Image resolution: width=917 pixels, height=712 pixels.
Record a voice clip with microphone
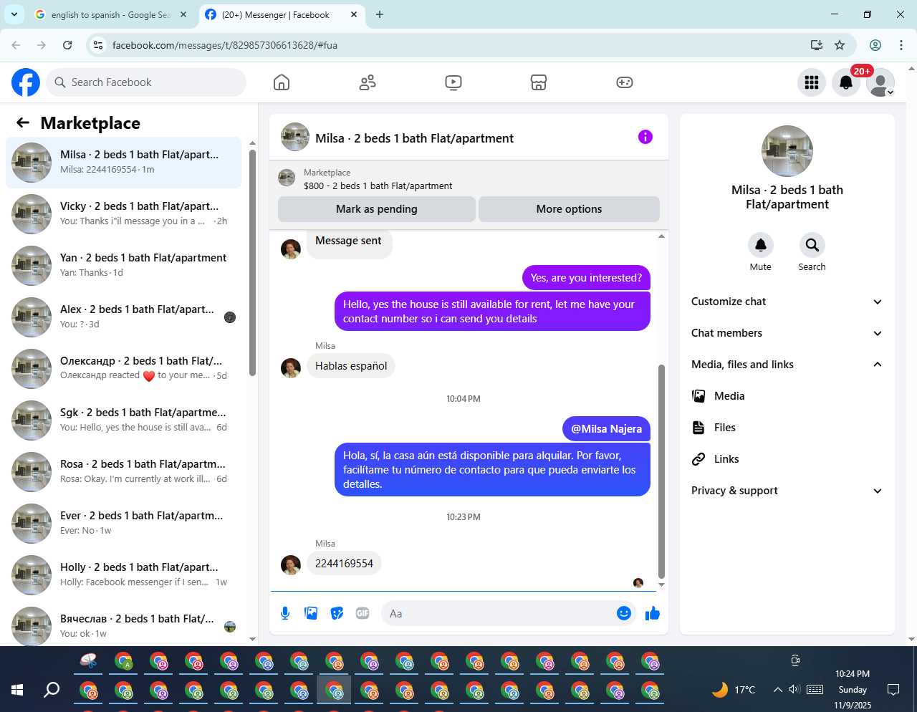285,613
